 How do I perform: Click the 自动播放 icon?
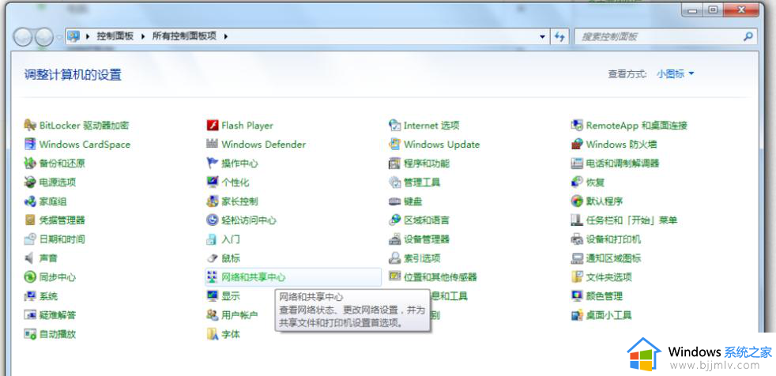[x=31, y=334]
